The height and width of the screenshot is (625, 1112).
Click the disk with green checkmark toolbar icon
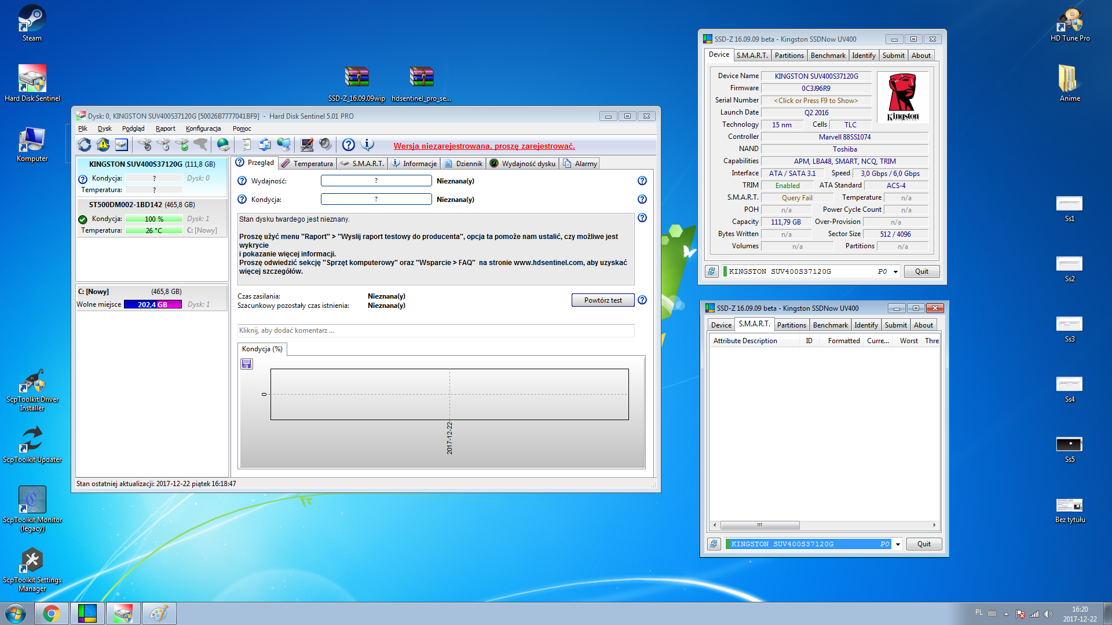click(182, 145)
